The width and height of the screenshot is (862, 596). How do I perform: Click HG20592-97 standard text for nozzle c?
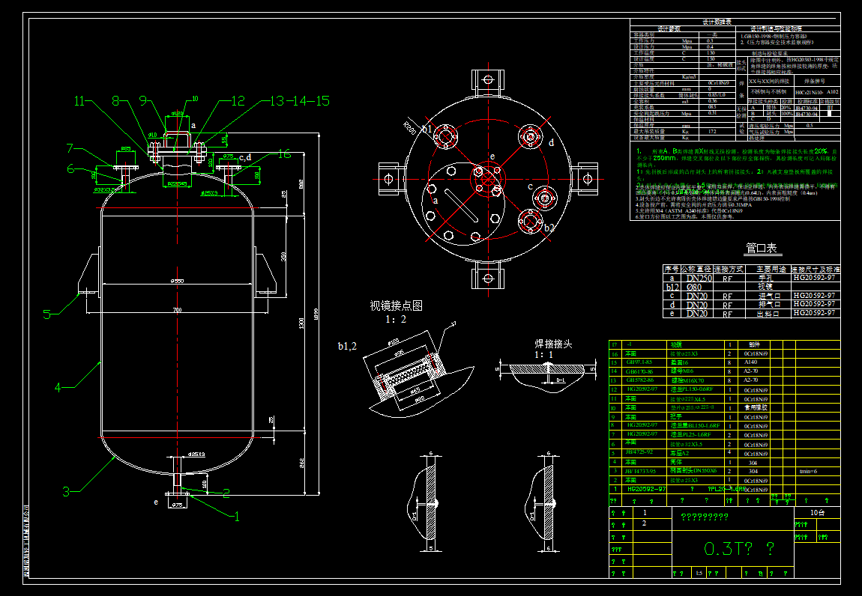tap(814, 297)
